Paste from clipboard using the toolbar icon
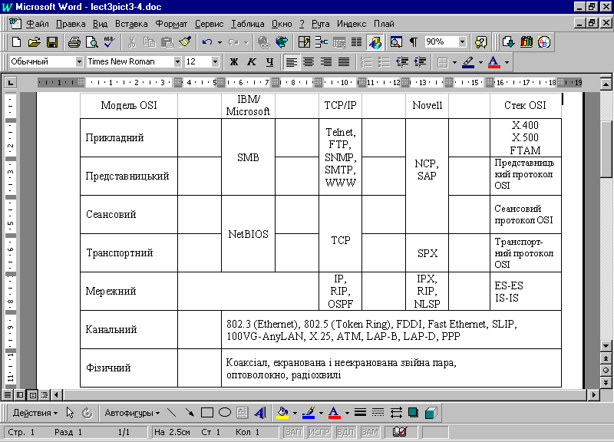 click(x=167, y=42)
